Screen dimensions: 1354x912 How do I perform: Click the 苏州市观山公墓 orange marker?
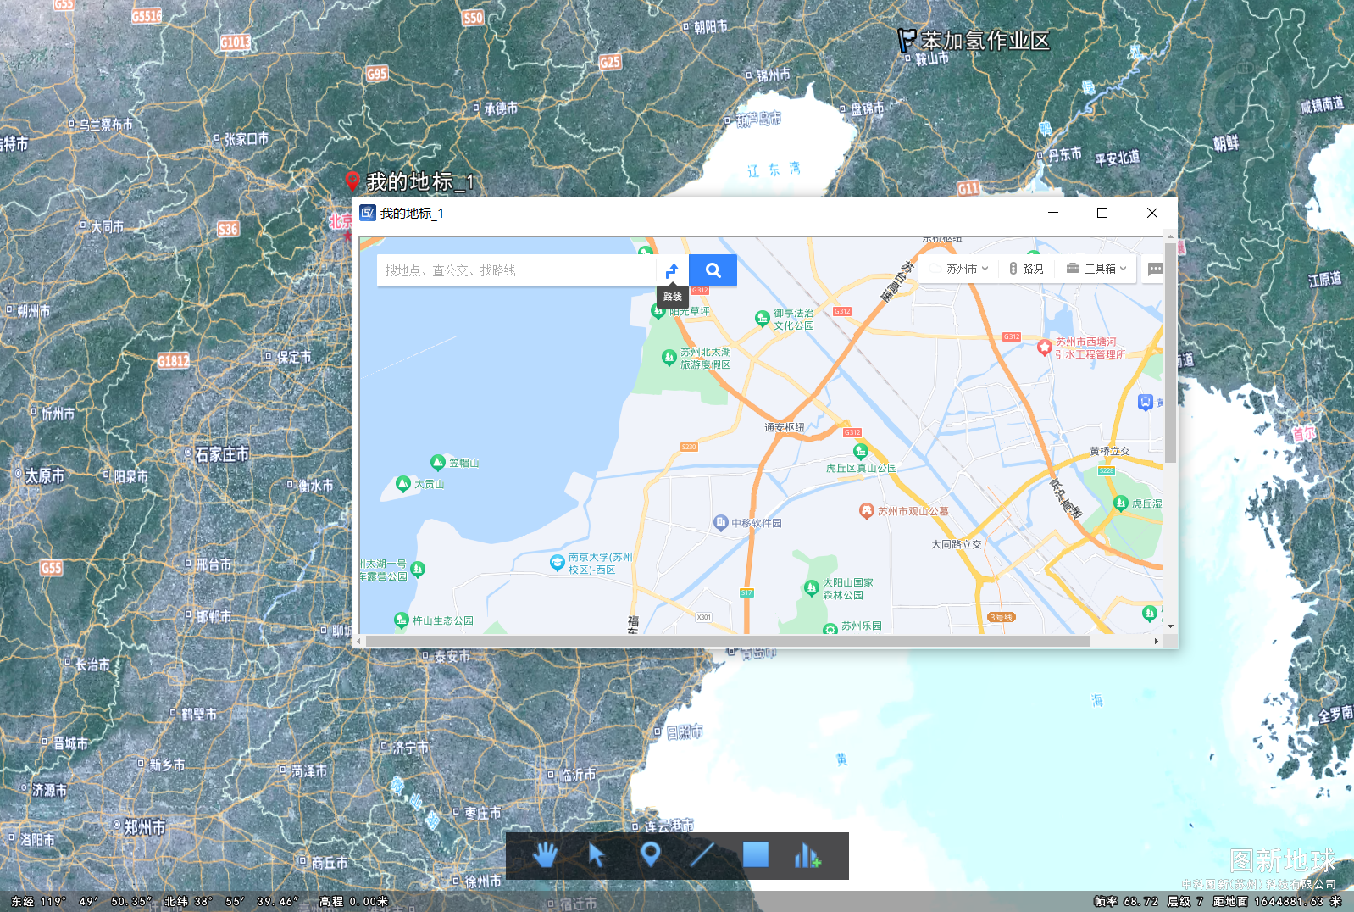pos(866,510)
